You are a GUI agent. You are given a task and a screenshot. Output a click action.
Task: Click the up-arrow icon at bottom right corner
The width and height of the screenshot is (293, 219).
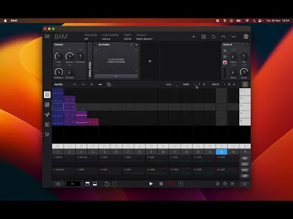click(245, 184)
